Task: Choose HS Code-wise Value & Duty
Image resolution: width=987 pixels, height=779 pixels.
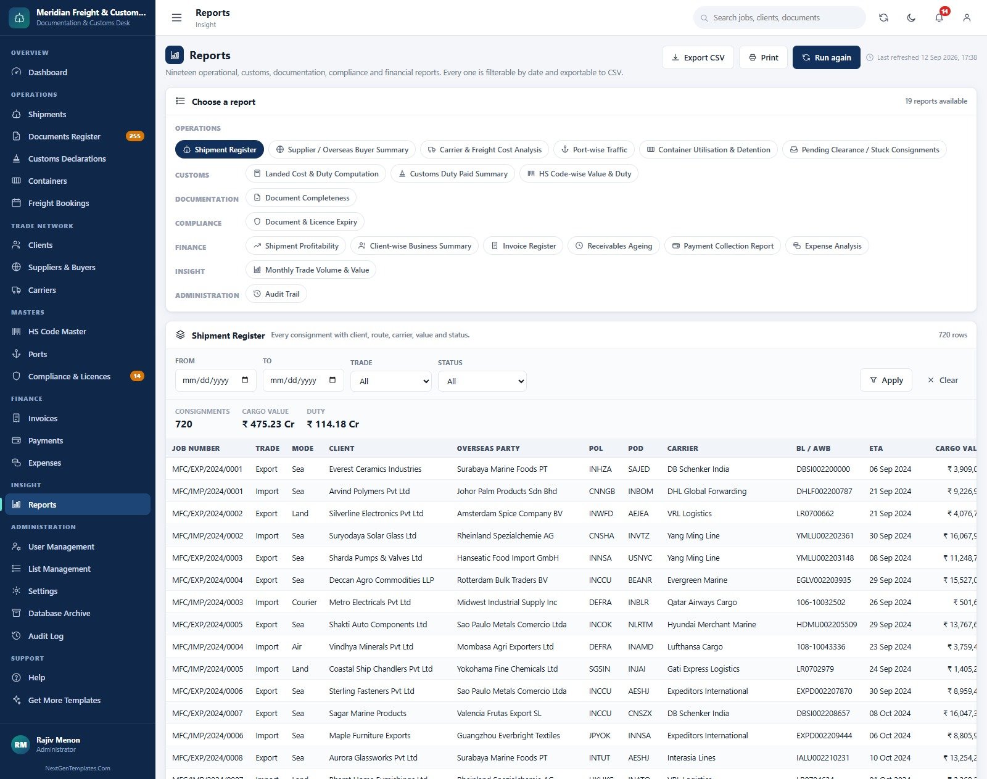Action: coord(579,173)
